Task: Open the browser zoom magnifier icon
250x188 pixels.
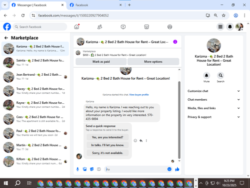Action: (215, 16)
